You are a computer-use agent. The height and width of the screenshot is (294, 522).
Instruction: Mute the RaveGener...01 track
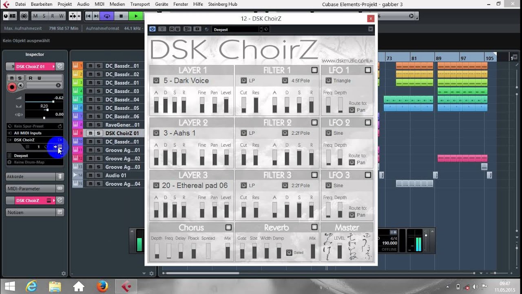point(91,125)
